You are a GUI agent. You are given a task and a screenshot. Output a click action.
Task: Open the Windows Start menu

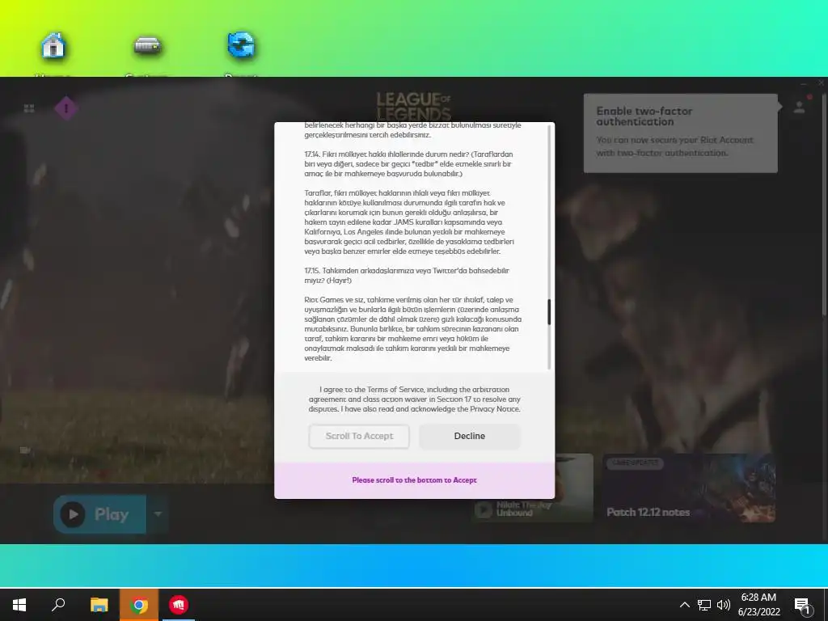click(19, 605)
